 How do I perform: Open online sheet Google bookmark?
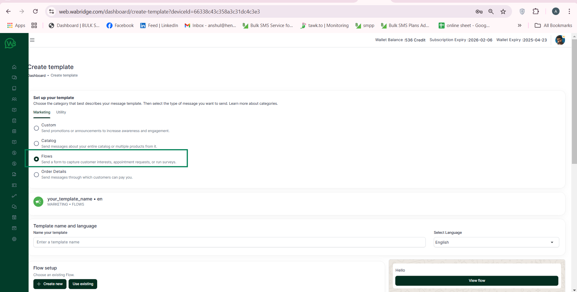[464, 26]
